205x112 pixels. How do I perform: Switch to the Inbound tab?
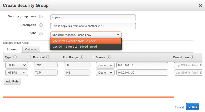tap(13, 49)
